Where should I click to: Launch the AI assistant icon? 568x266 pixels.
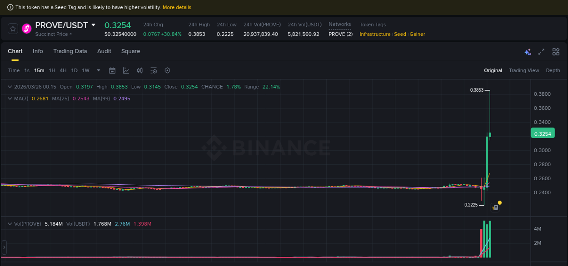coord(528,52)
